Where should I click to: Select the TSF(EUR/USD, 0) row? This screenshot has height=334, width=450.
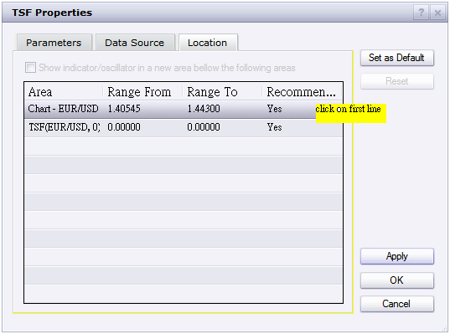184,127
